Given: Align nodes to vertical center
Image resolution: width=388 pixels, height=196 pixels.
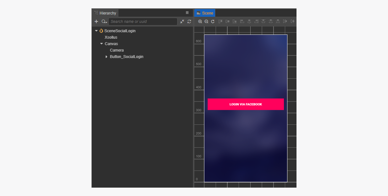Looking at the screenshot, I should click(227, 22).
